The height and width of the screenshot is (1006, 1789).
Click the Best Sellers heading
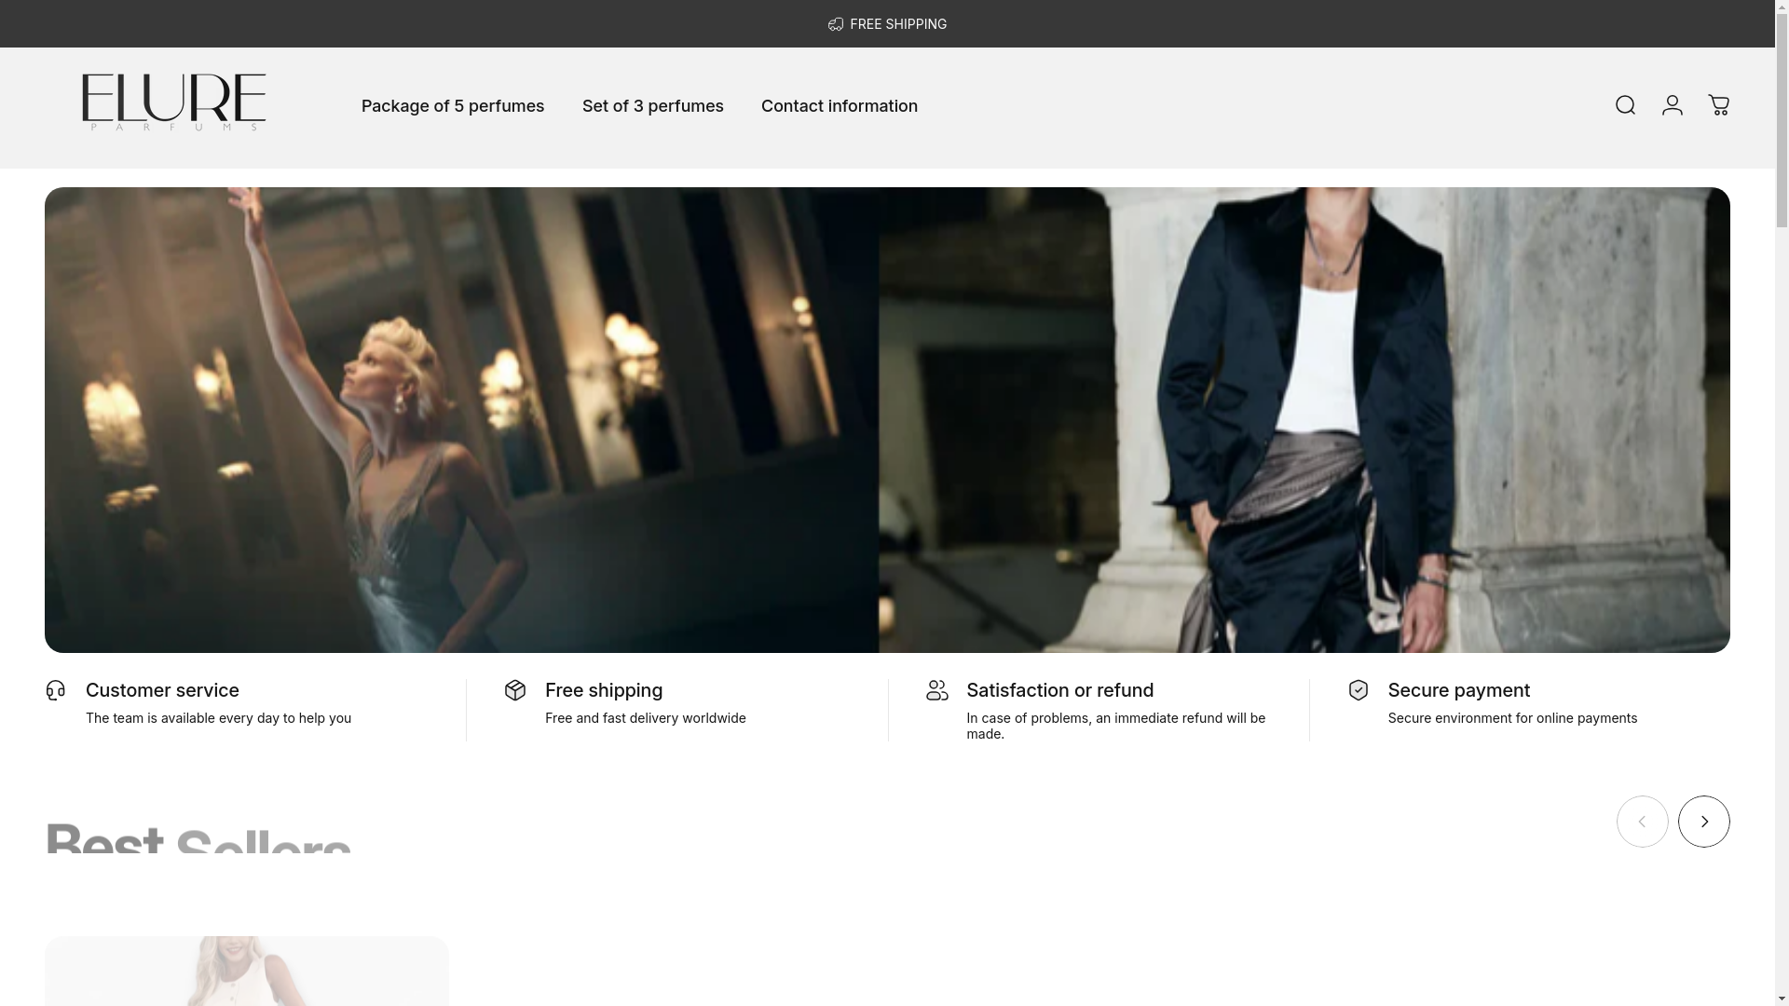198,840
